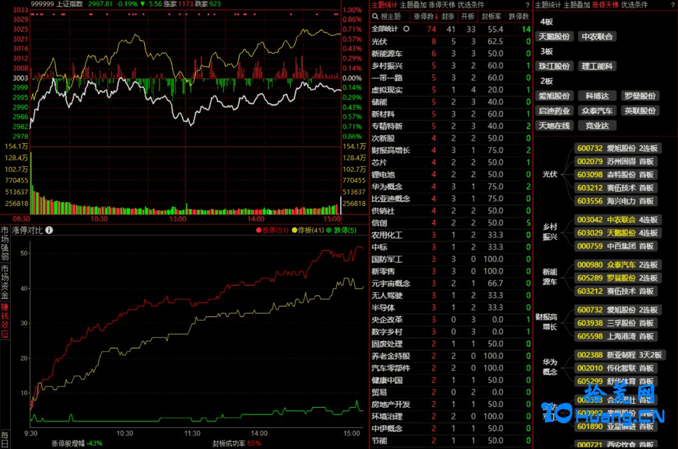This screenshot has height=449, width=678.
Task: Select tree node 000980 众泰汽车 2连板
Action: coord(618,265)
